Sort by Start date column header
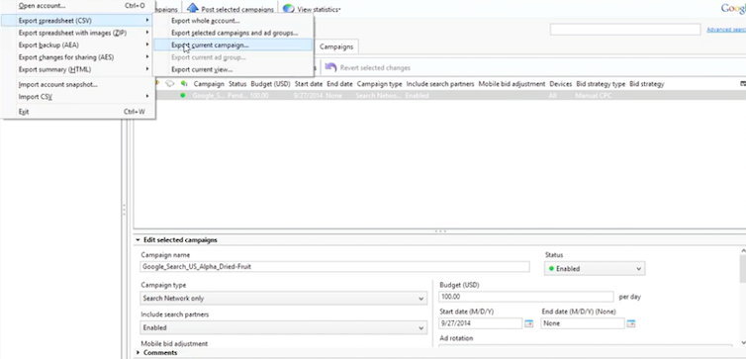 point(309,84)
